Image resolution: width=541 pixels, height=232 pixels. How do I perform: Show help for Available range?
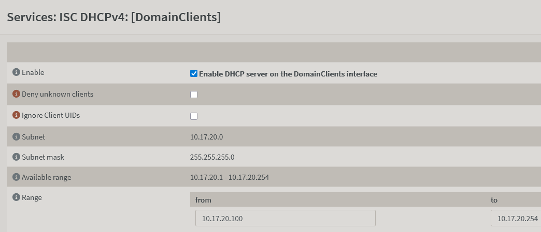coord(16,177)
